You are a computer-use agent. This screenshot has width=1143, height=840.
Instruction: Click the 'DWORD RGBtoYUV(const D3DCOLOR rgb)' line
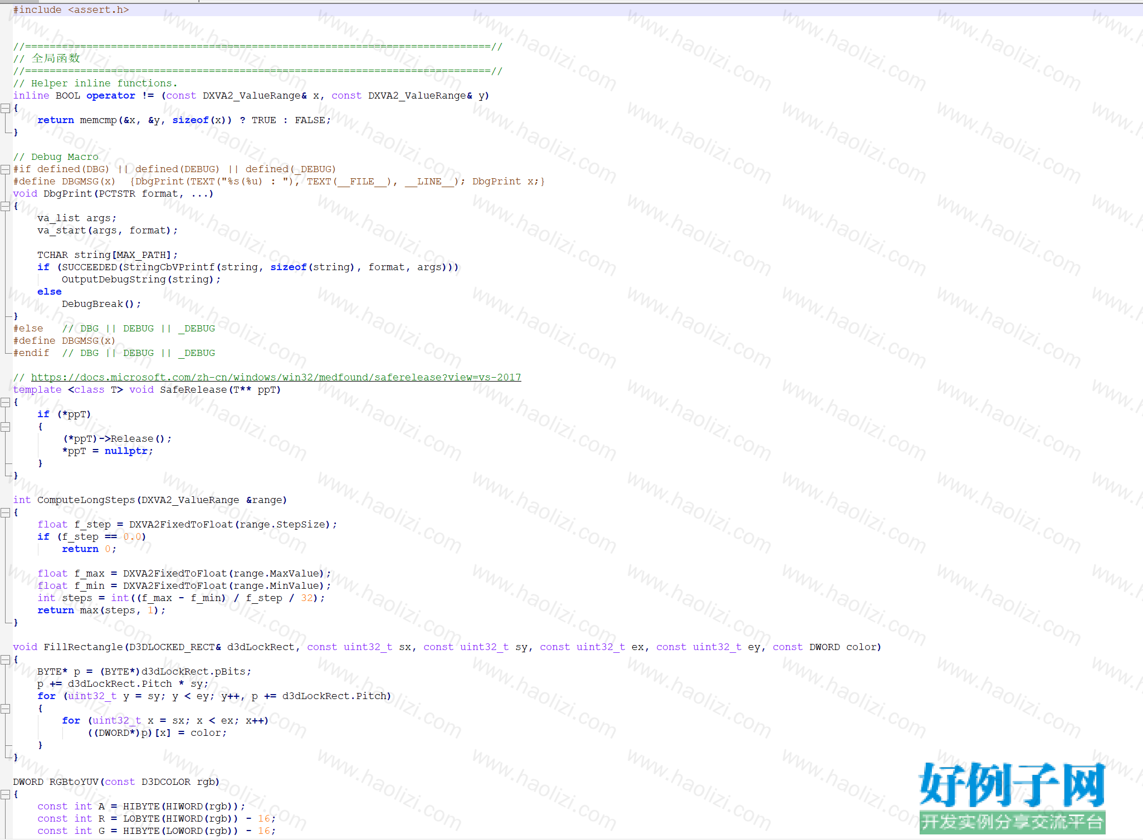coord(116,782)
